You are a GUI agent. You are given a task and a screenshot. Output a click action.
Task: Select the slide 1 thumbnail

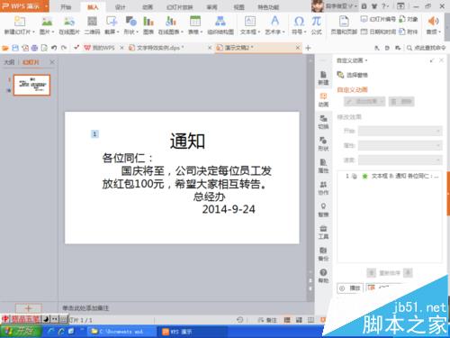click(x=31, y=85)
